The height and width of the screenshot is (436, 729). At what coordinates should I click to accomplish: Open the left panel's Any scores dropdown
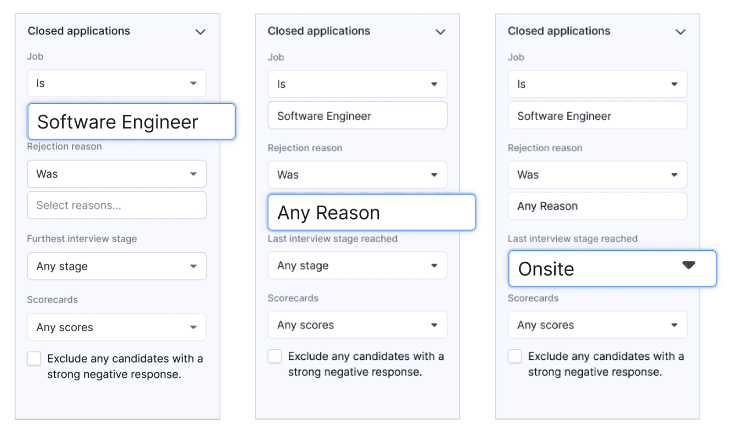(x=117, y=327)
